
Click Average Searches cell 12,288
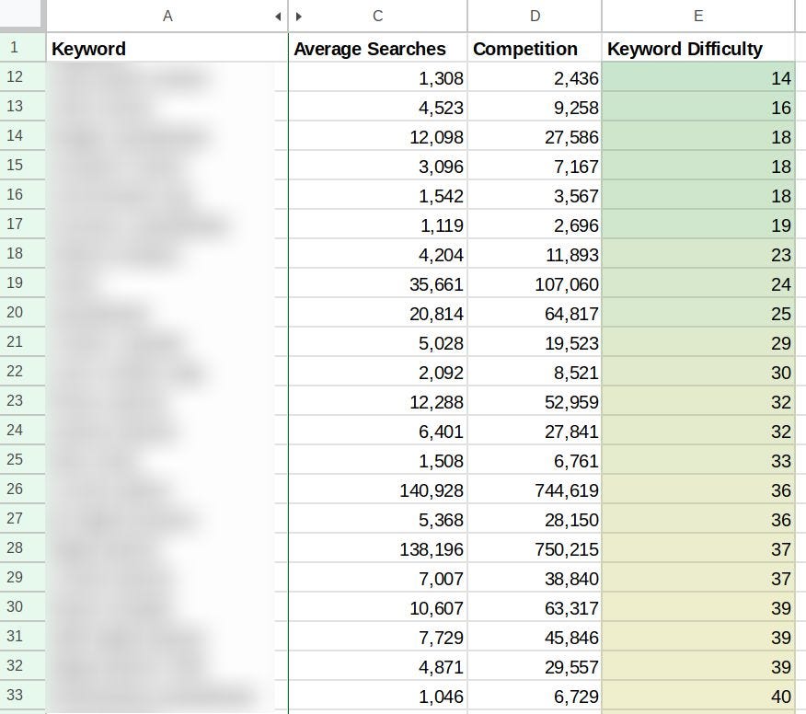click(378, 401)
